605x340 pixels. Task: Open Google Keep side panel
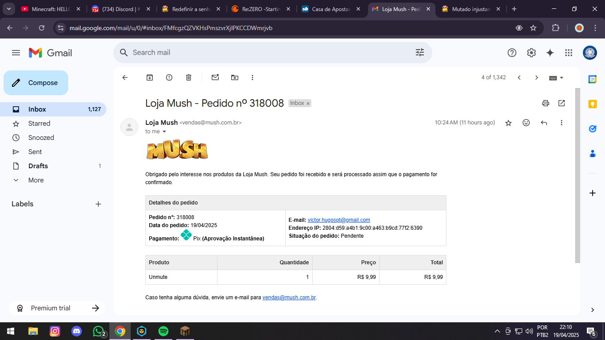point(593,104)
